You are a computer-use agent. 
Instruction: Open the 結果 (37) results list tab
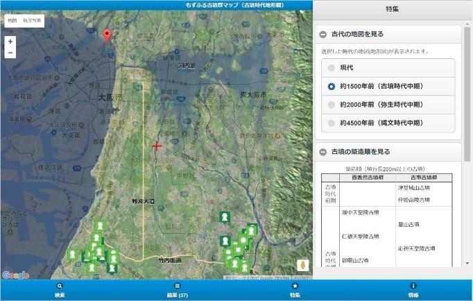tap(178, 290)
